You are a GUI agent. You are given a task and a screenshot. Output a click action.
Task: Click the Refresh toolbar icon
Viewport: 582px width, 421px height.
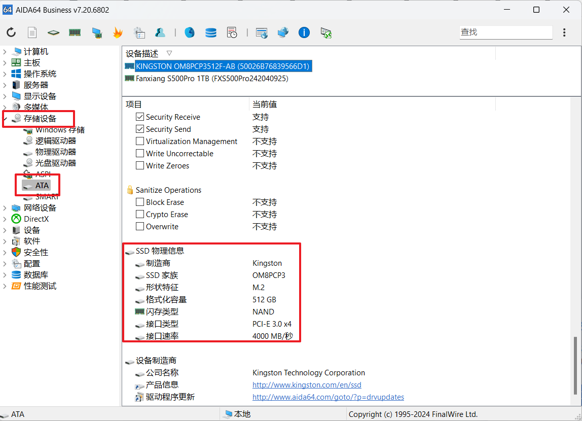(x=11, y=32)
